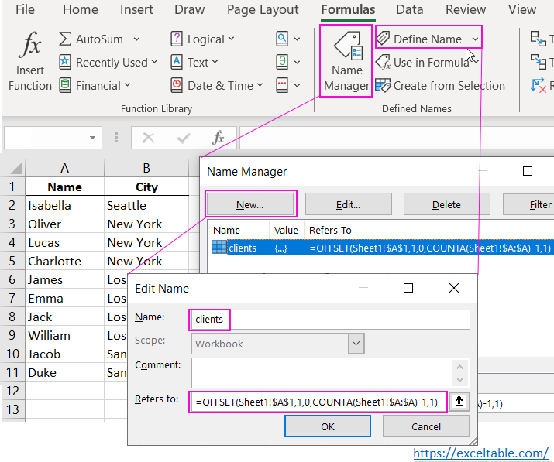Expand the Financial dropdown arrow

coord(128,85)
